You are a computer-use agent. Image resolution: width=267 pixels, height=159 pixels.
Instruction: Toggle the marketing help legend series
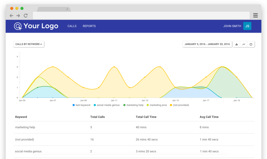133,105
